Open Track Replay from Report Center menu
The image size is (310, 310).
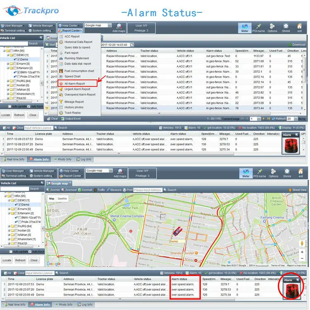click(73, 112)
